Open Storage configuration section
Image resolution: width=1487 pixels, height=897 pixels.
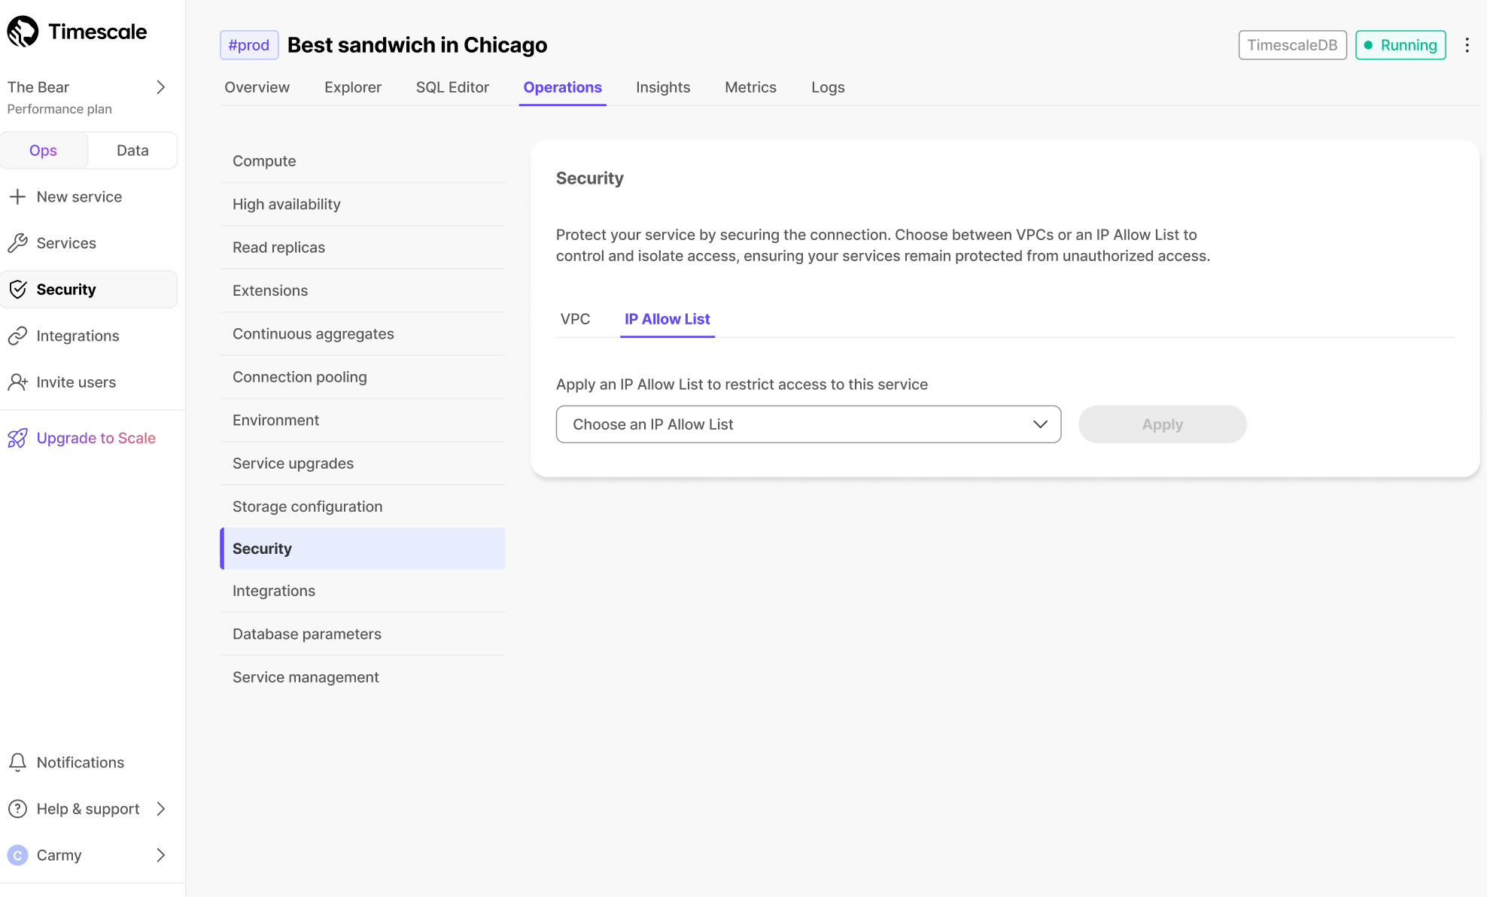pyautogui.click(x=363, y=506)
